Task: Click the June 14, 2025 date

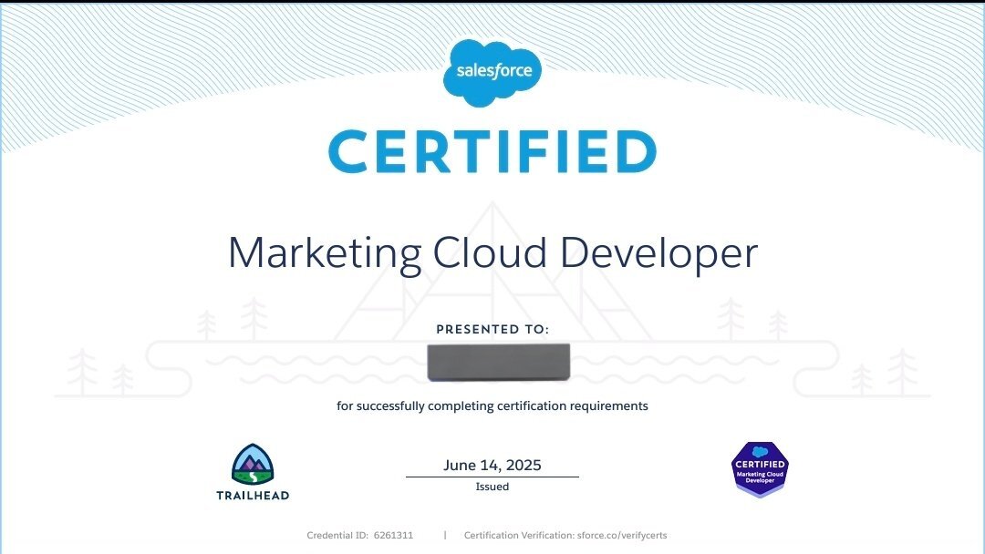Action: click(492, 465)
